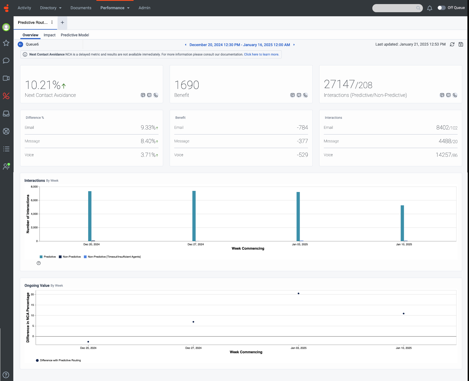Image resolution: width=469 pixels, height=381 pixels.
Task: Refresh the dashboard data
Action: 452,44
